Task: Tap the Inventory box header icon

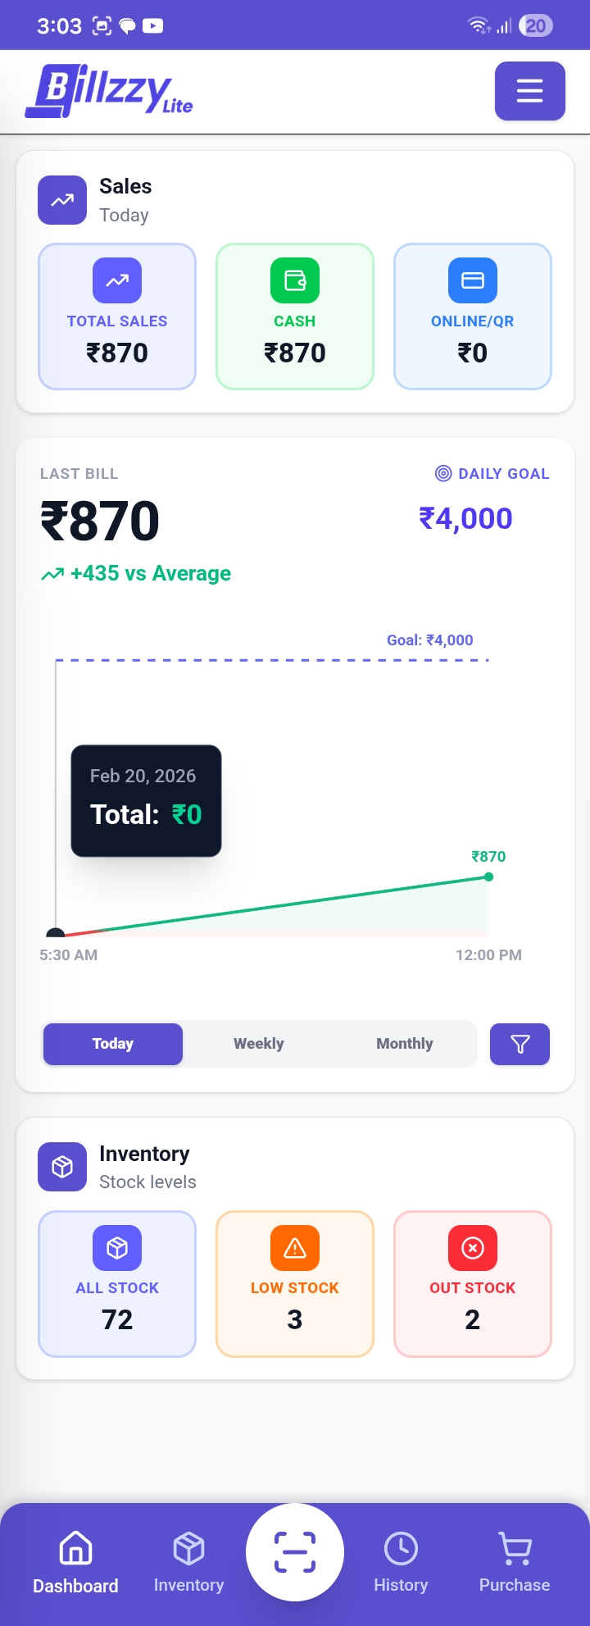Action: click(62, 1167)
